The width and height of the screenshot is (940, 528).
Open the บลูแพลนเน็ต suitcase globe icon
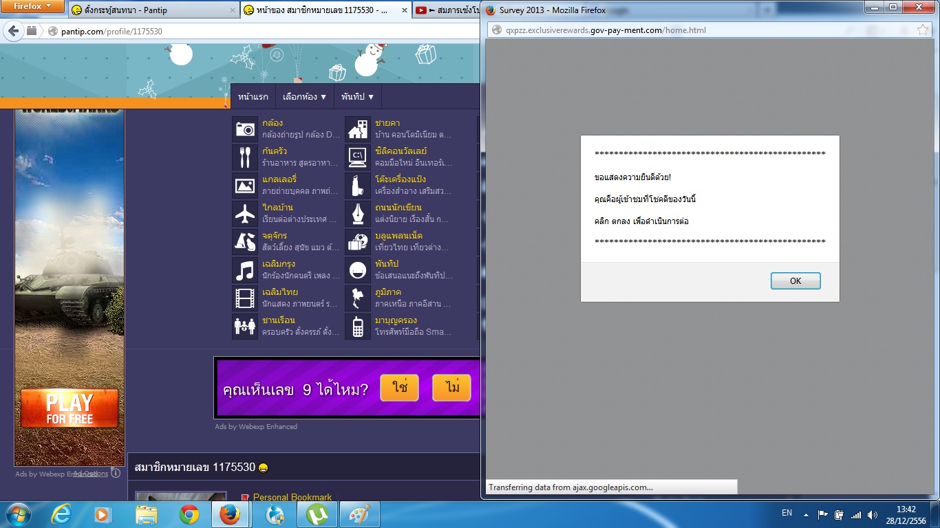358,242
